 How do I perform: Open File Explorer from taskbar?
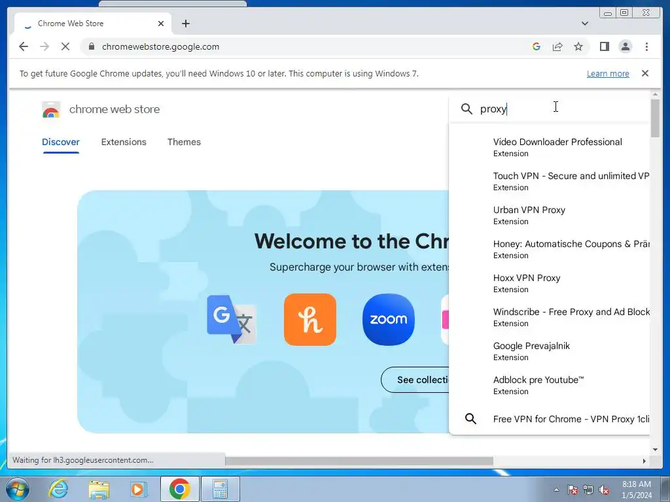tap(98, 489)
